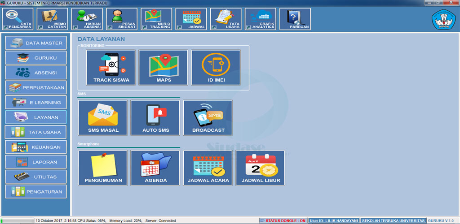Image resolution: width=460 pixels, height=224 pixels.
Task: Select the Broadcast SMS icon
Action: [208, 117]
